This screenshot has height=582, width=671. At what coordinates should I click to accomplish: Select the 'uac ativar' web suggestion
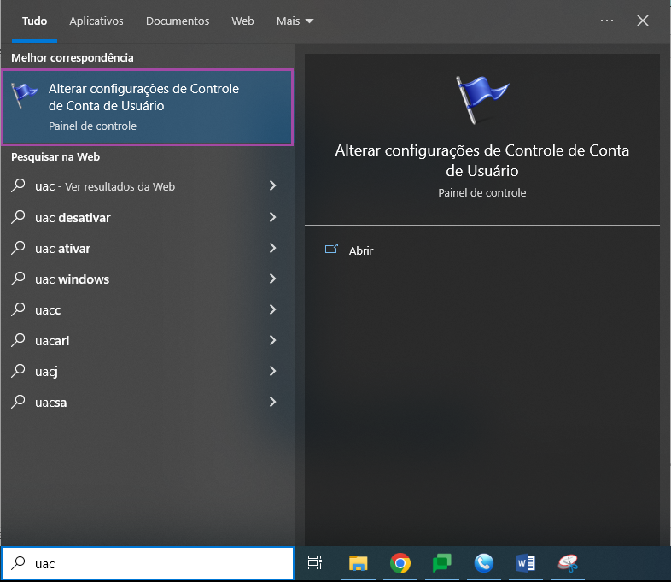point(148,249)
